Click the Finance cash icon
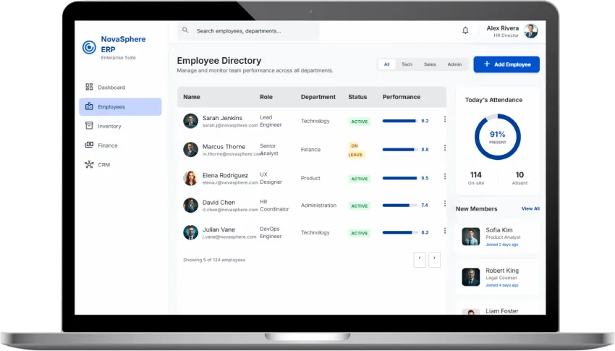The image size is (615, 351). coord(89,145)
